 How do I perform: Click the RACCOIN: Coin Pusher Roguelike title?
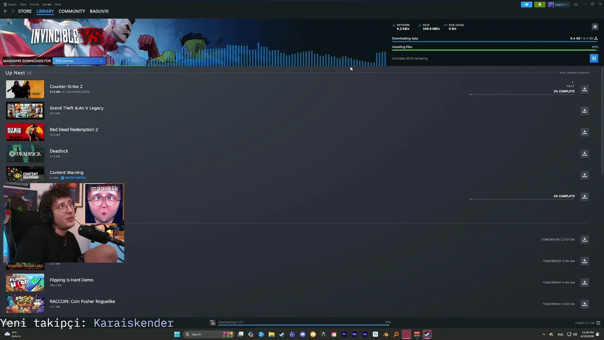[82, 301]
